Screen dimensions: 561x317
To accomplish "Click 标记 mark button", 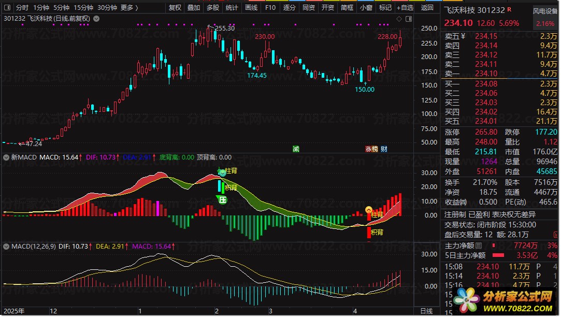I will 385,8.
